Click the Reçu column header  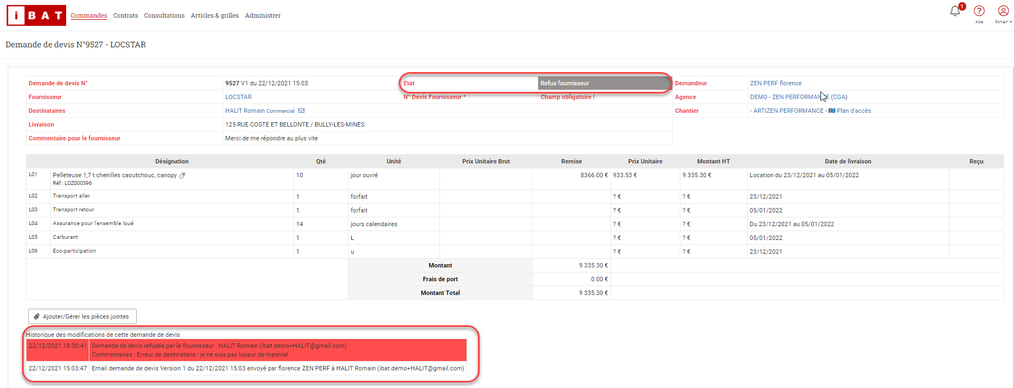tap(977, 161)
